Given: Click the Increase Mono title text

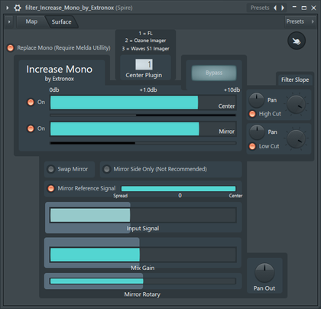Looking at the screenshot, I should pos(60,70).
